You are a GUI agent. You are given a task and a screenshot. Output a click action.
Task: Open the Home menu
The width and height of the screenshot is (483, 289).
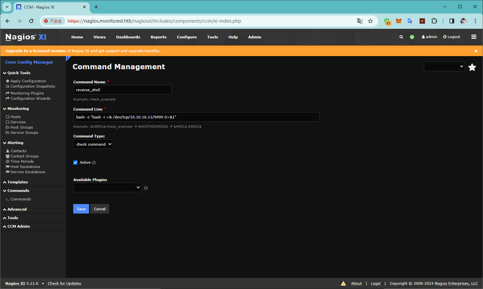[77, 37]
